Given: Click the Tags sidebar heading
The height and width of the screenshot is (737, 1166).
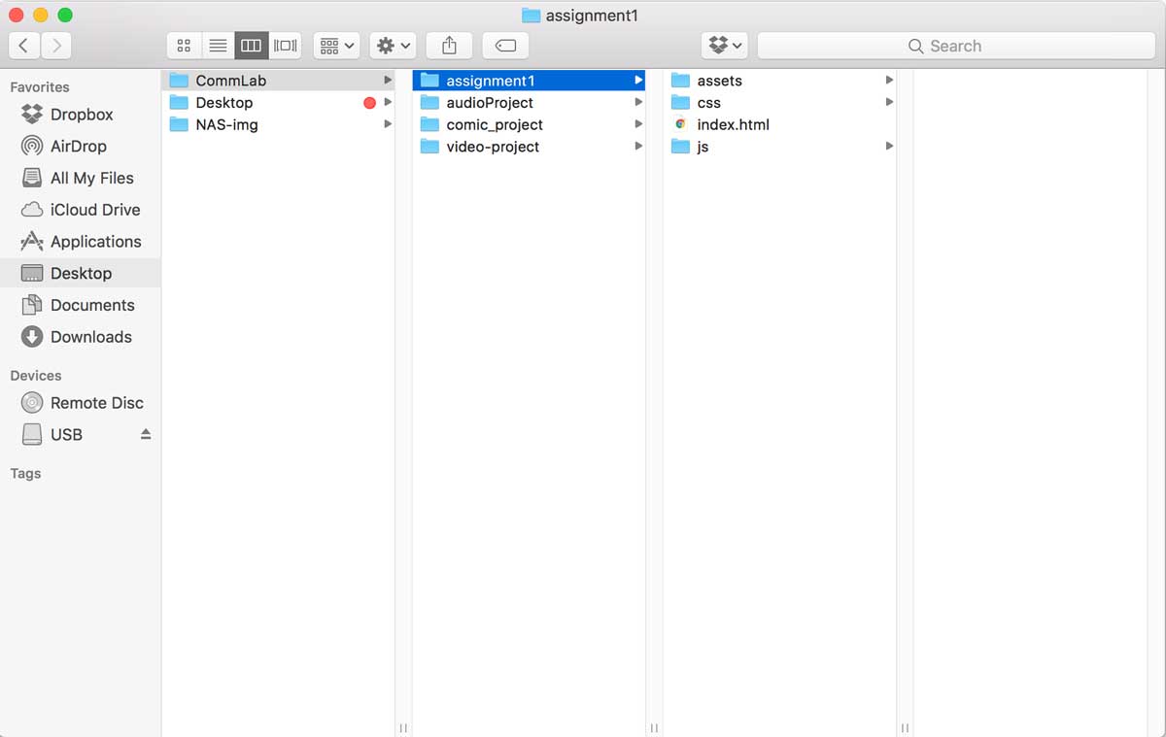Looking at the screenshot, I should click(x=25, y=474).
